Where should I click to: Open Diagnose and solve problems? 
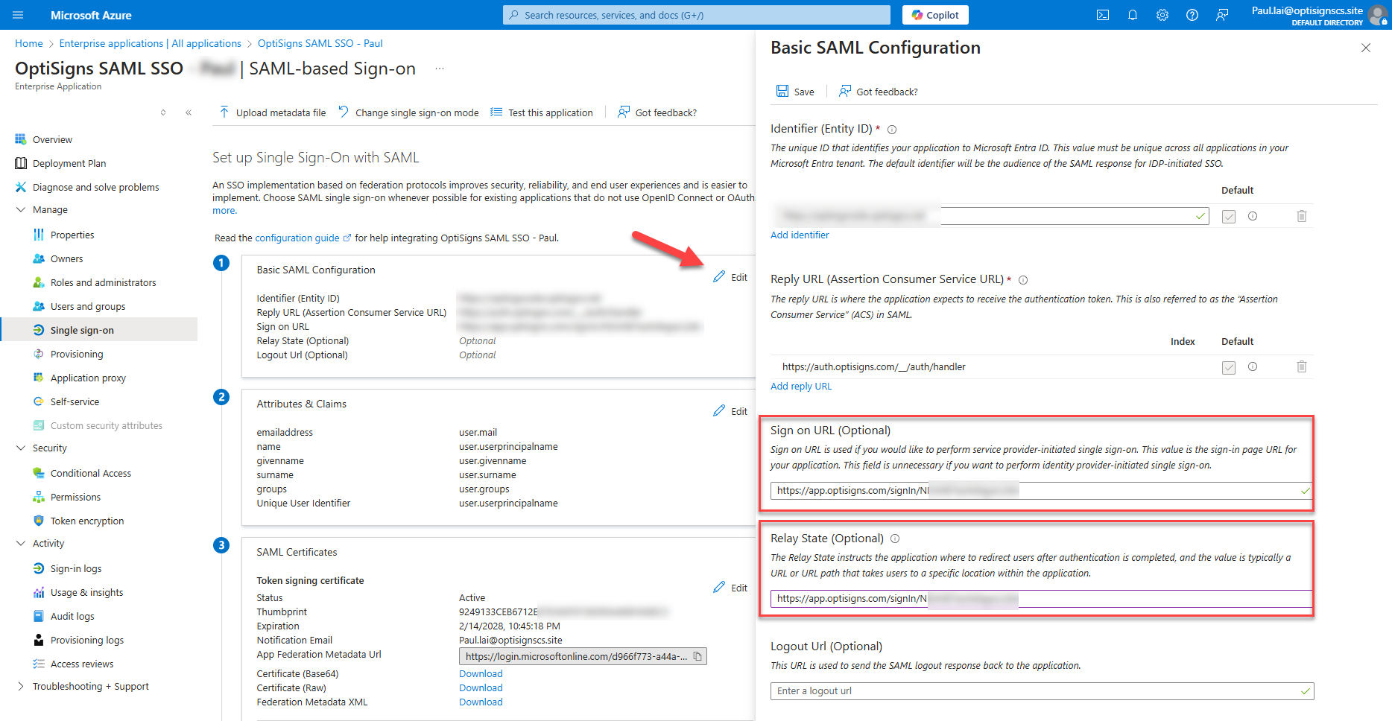[x=96, y=187]
